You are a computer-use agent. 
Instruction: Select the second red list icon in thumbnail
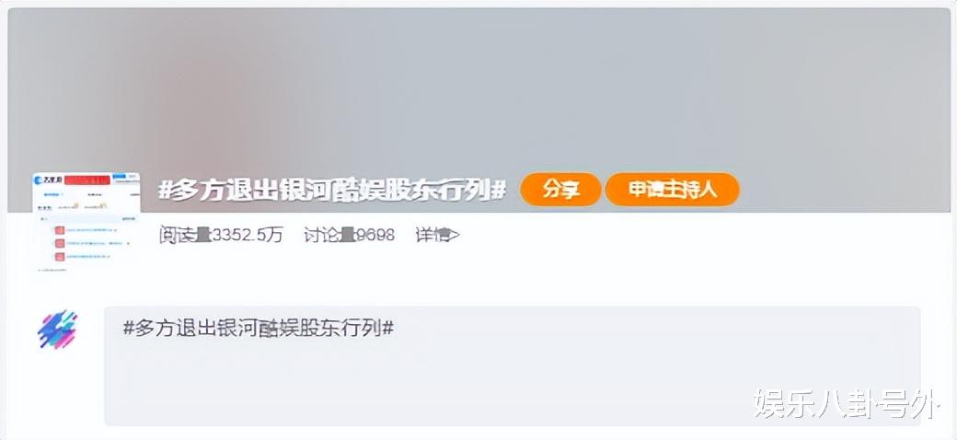coord(60,244)
